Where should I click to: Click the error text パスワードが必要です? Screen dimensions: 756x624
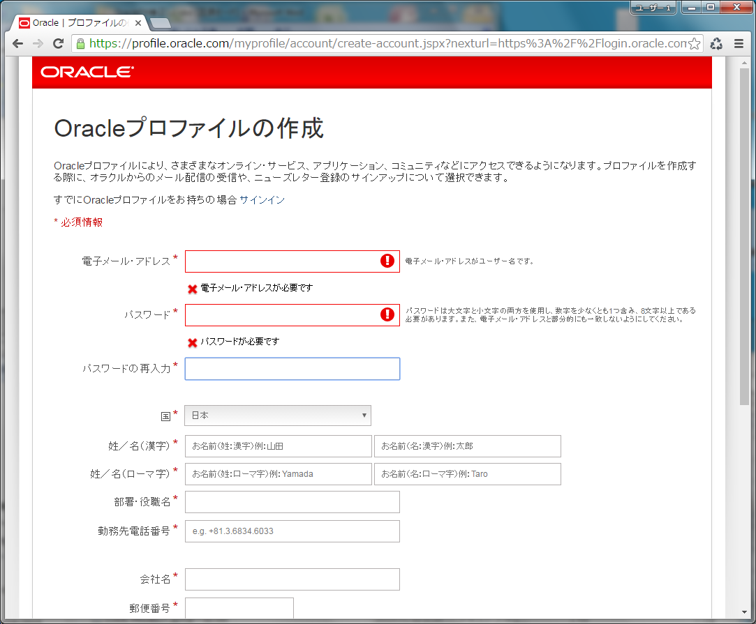[x=240, y=342]
